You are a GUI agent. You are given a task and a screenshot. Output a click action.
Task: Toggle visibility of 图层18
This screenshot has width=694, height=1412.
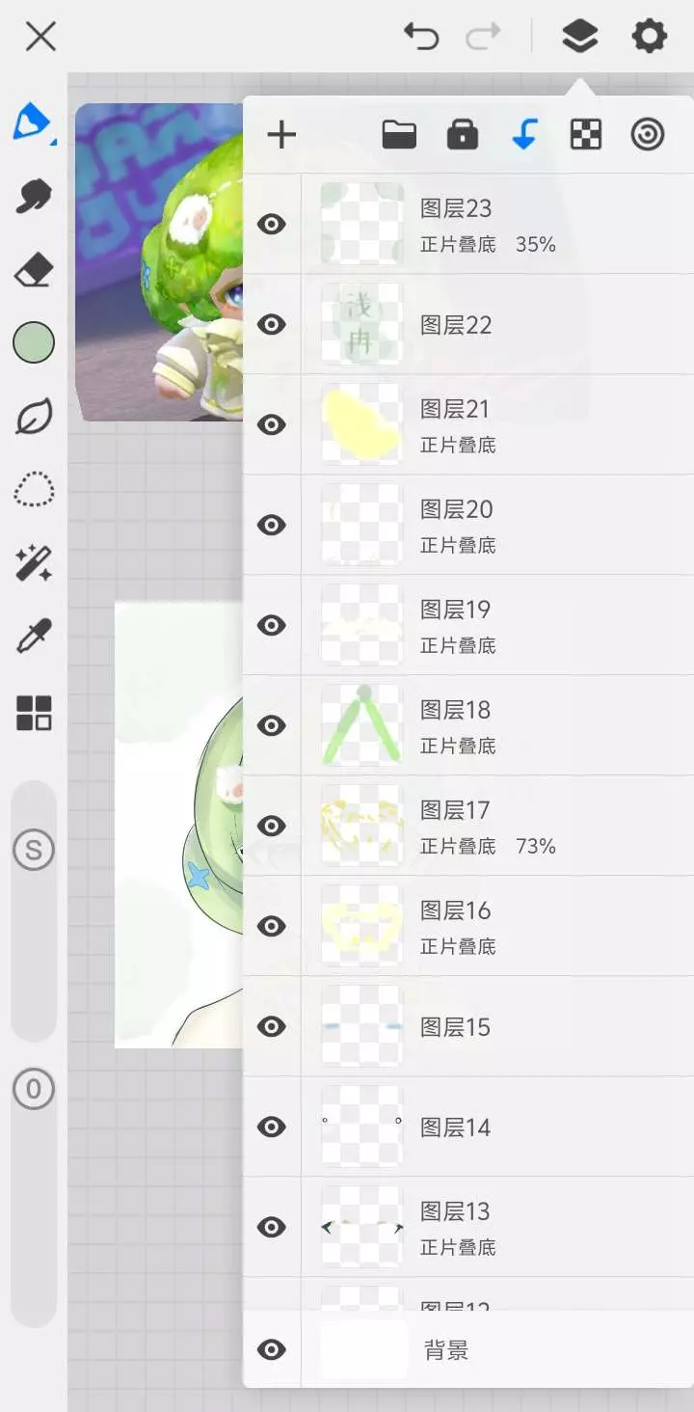tap(272, 725)
